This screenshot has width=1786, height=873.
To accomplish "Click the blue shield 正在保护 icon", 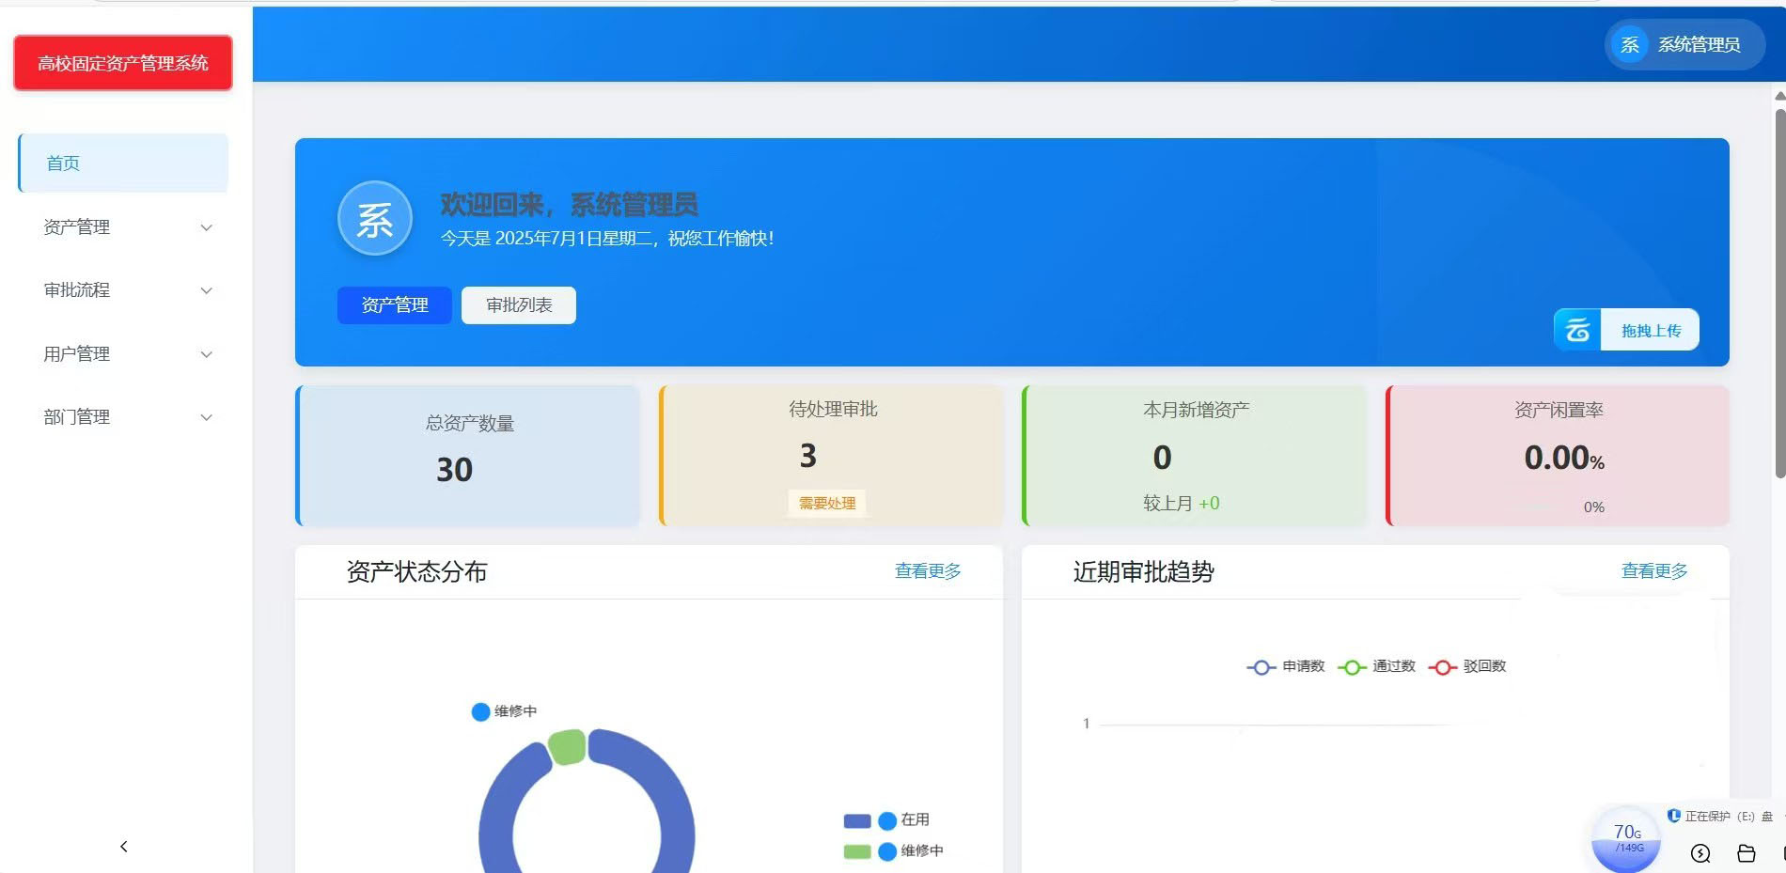I will click(x=1674, y=816).
